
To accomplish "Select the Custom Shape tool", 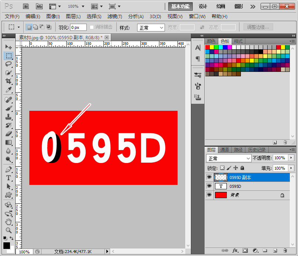I will 9,195.
